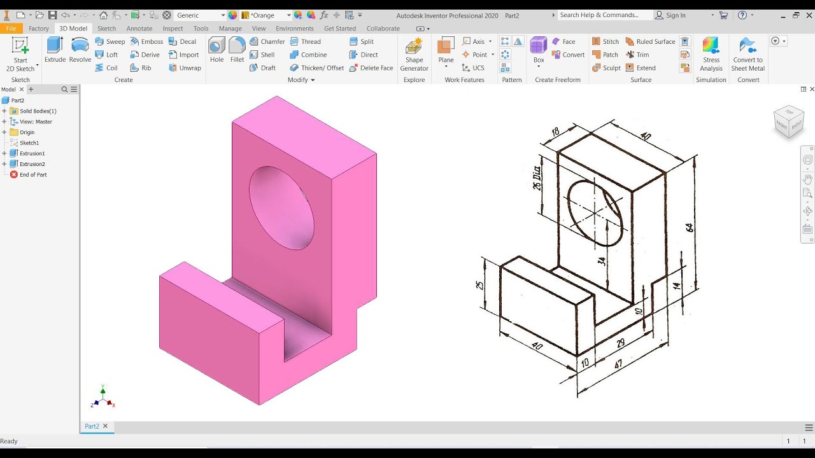815x458 pixels.
Task: Add a UCS work feature
Action: [472, 68]
